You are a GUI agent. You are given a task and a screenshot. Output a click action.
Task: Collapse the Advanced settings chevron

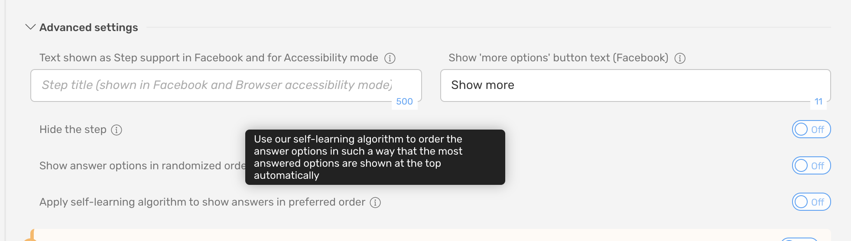pos(30,27)
